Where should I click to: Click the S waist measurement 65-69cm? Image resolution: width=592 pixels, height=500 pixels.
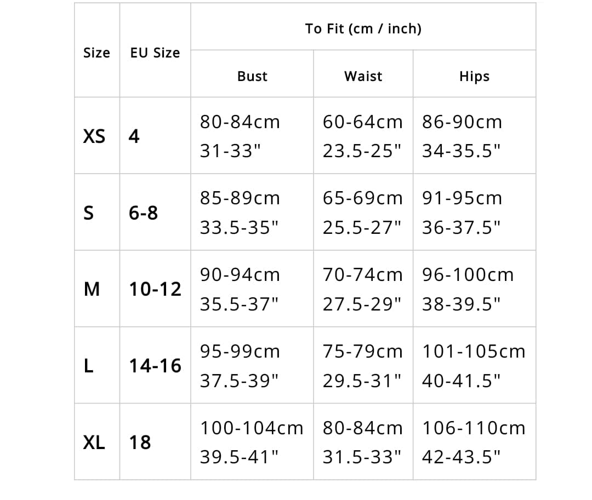[x=362, y=198]
